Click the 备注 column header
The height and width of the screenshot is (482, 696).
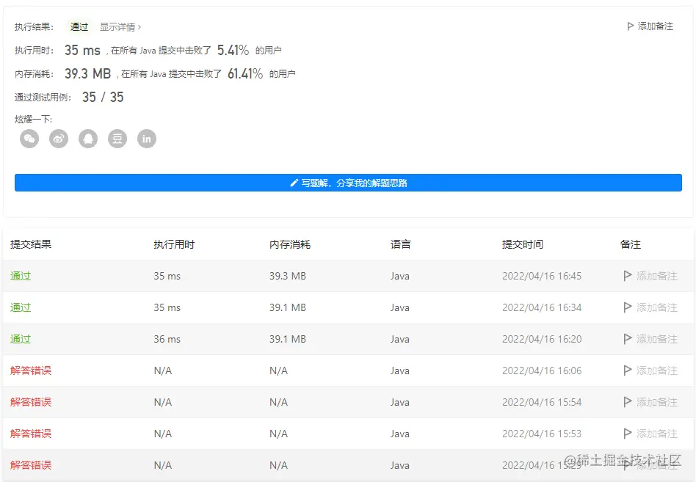tap(631, 244)
